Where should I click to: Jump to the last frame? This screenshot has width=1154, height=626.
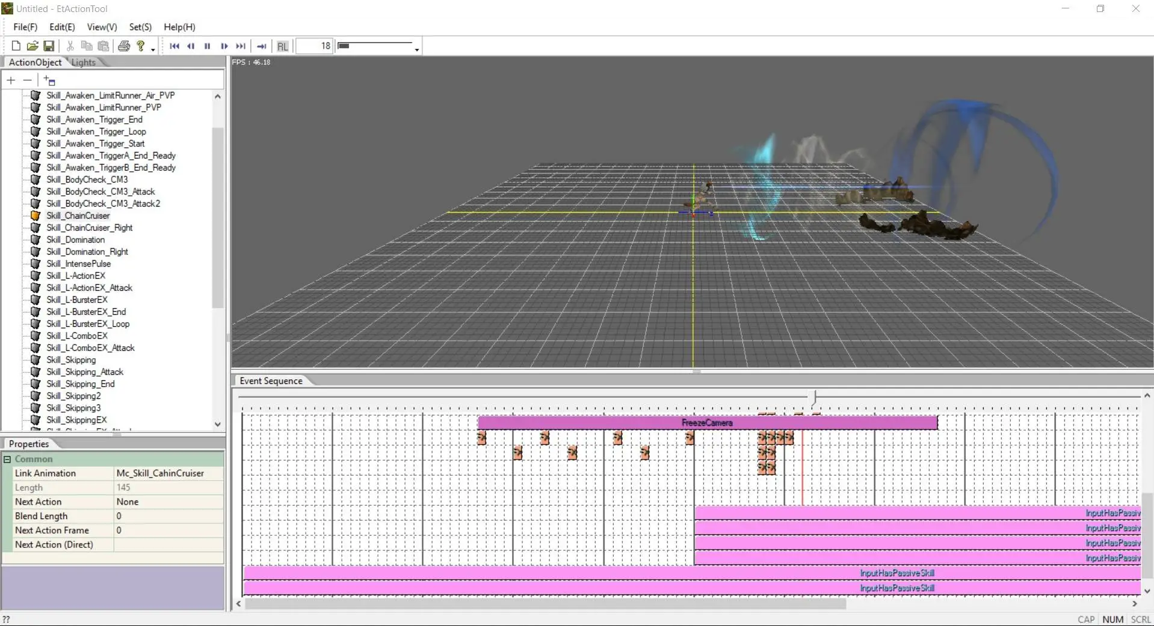241,46
